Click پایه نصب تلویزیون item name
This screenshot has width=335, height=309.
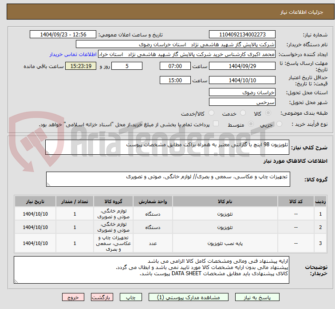point(225,243)
